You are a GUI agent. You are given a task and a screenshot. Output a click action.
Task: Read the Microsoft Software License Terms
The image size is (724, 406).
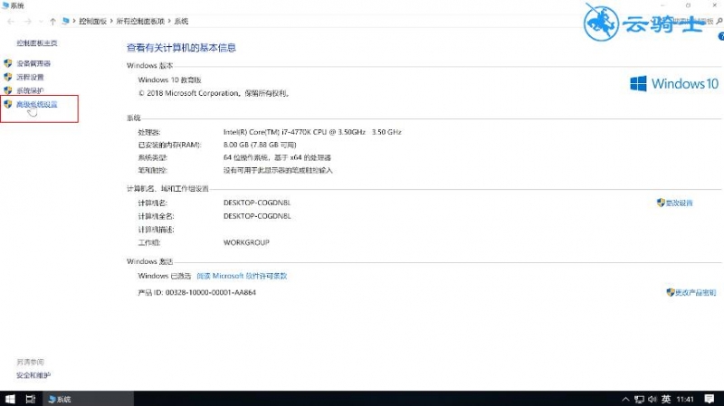tap(242, 276)
